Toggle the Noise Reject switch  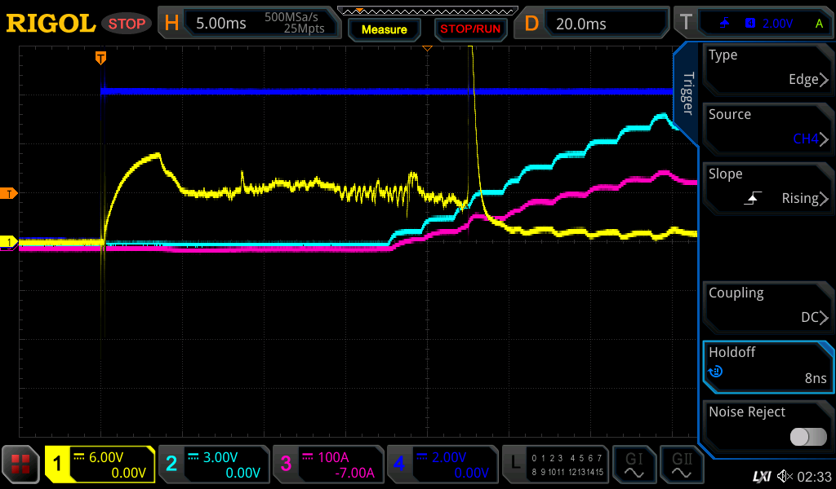tap(808, 437)
